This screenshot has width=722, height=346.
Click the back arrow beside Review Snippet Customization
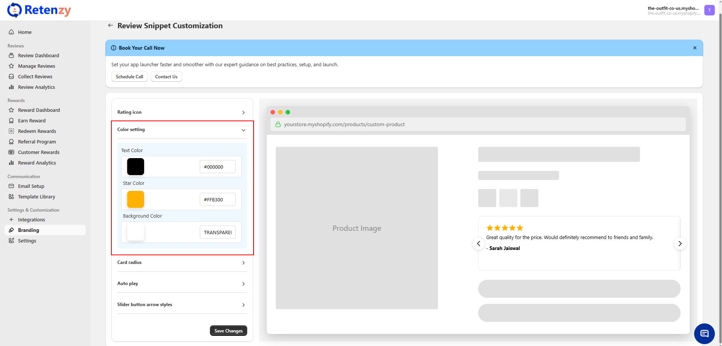tap(110, 26)
